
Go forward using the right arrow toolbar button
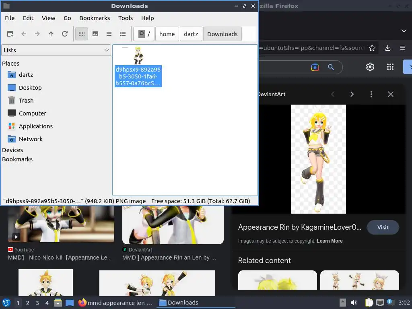pos(37,34)
